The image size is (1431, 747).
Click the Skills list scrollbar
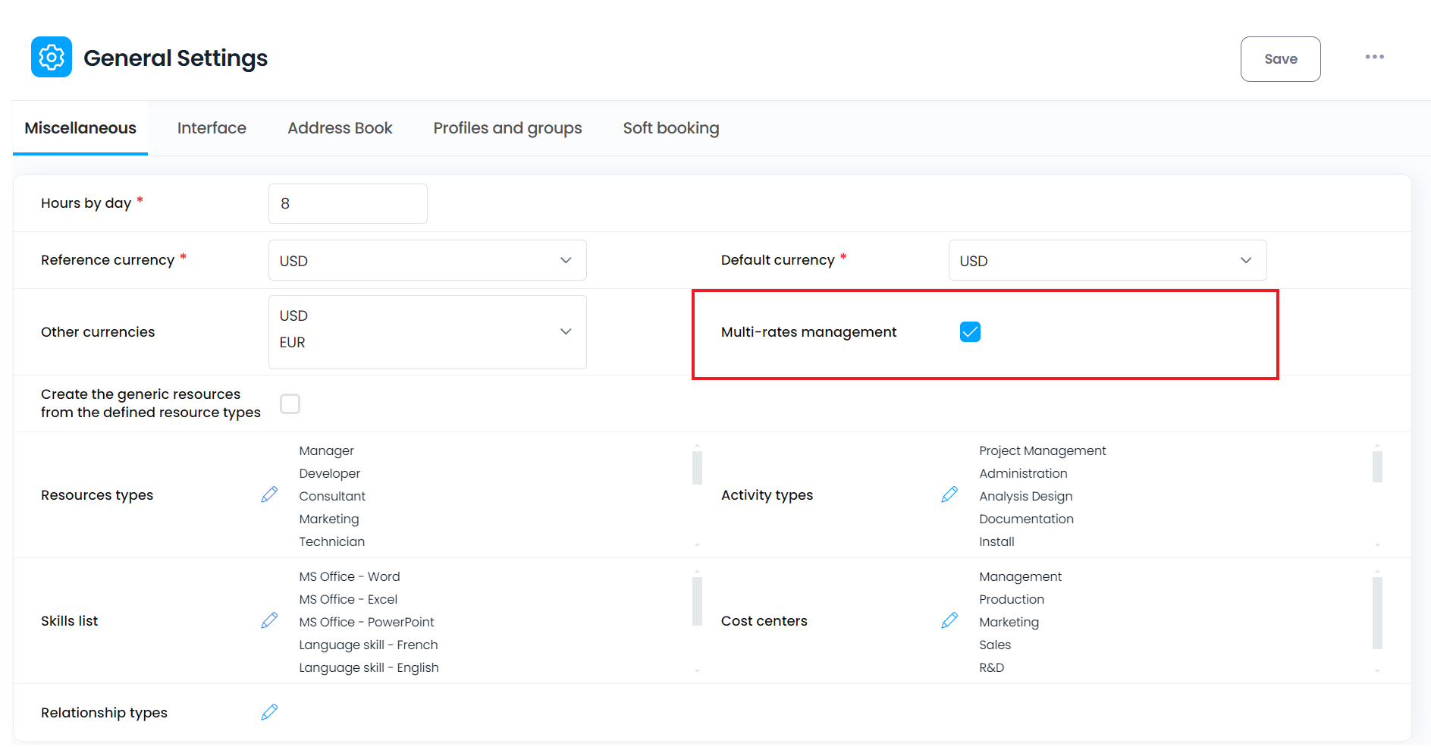[x=697, y=601]
